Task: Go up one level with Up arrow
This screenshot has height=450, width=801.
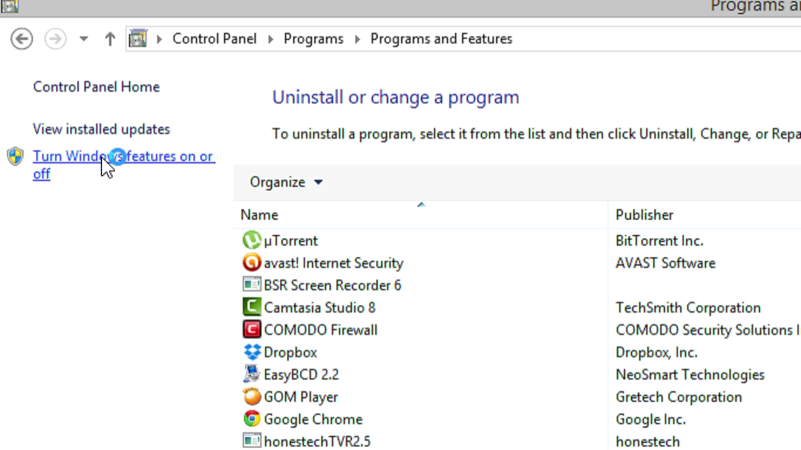Action: 110,39
